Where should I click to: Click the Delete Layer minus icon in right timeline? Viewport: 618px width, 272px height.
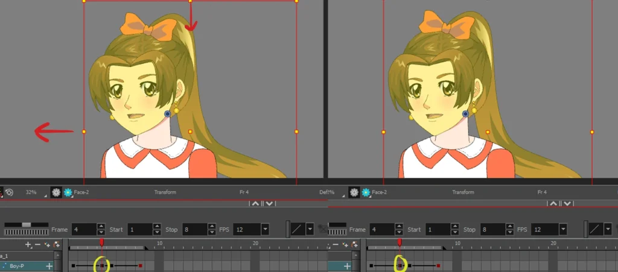tap(336, 244)
